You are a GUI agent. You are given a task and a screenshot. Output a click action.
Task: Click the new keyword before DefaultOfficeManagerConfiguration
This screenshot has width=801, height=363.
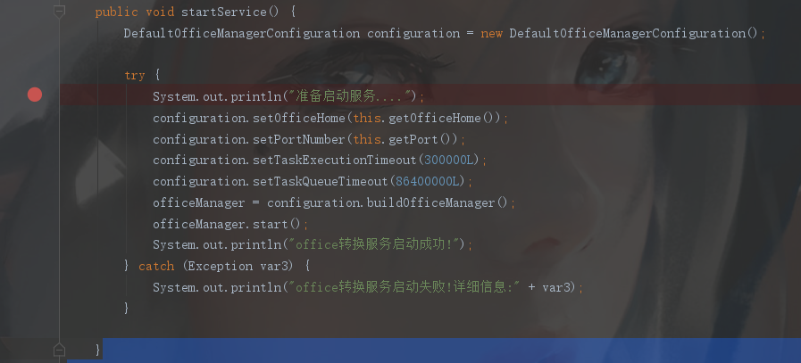tap(492, 34)
